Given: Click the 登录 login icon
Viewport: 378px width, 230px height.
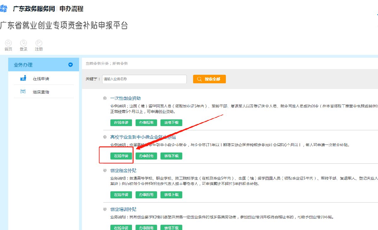Looking at the screenshot, I should click(24, 43).
